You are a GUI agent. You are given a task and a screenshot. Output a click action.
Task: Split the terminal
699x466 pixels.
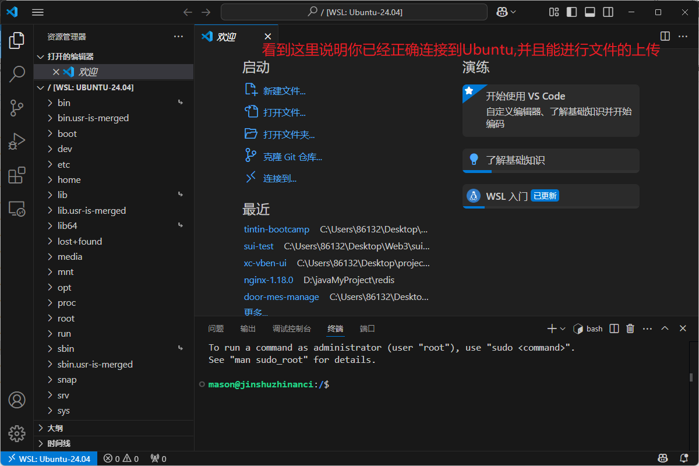coord(614,329)
